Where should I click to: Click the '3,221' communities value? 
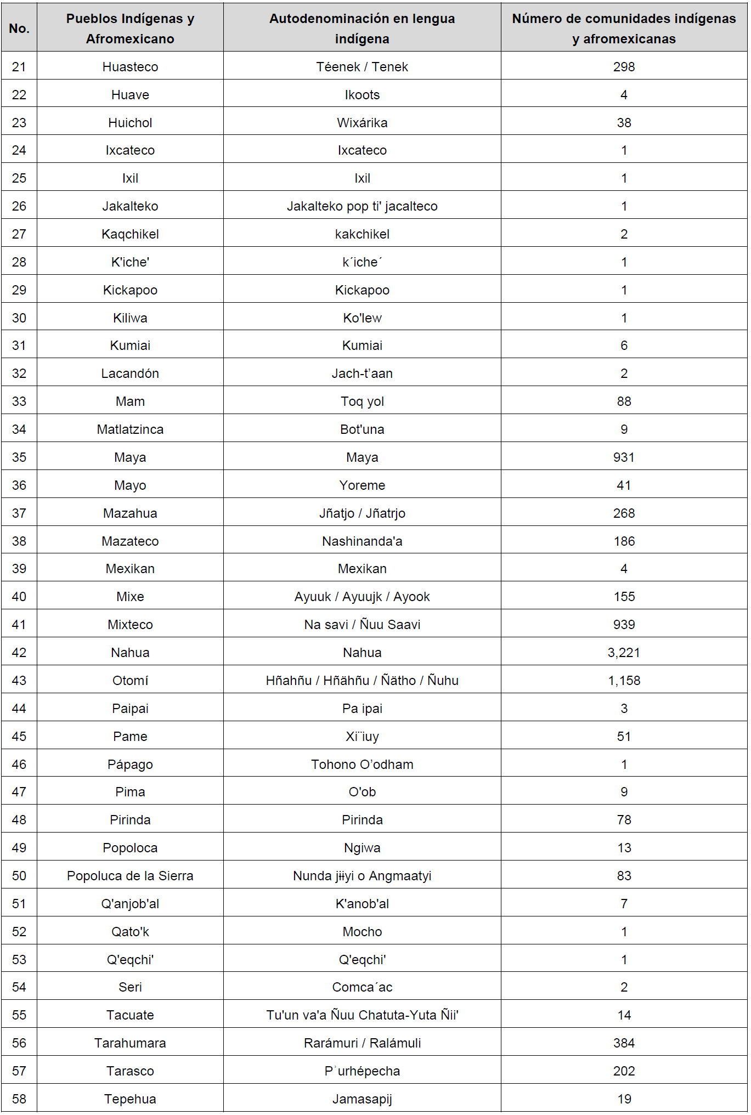(624, 653)
